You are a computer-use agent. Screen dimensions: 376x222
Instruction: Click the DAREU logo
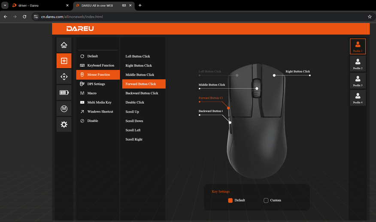click(80, 29)
